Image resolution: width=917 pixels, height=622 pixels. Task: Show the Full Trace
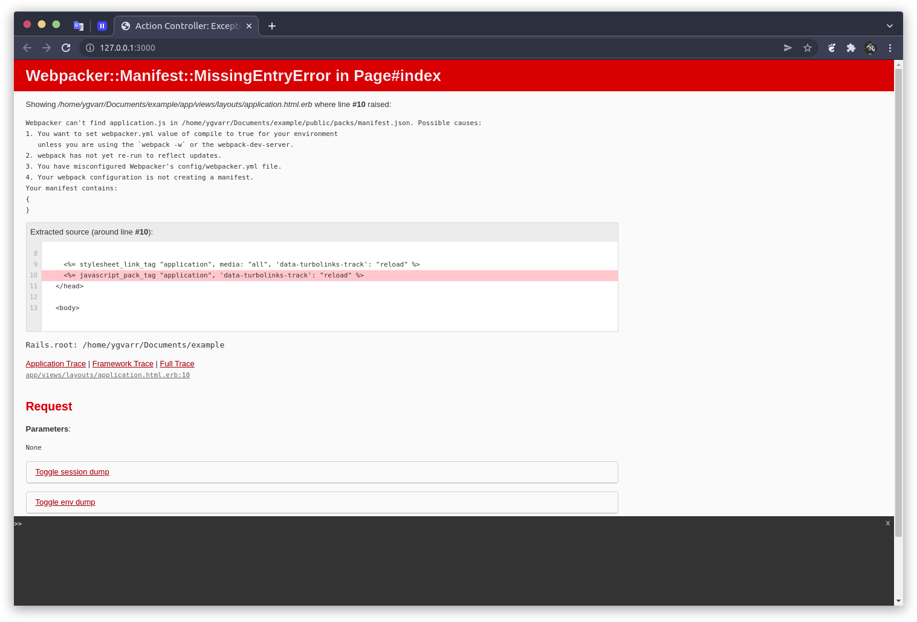[177, 364]
